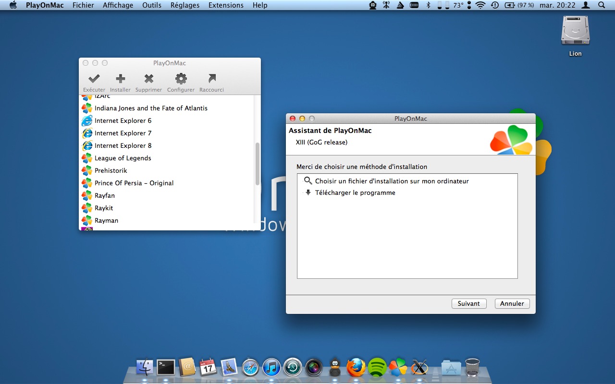The image size is (615, 384).
Task: Select the League of Legends entry
Action: 123,158
